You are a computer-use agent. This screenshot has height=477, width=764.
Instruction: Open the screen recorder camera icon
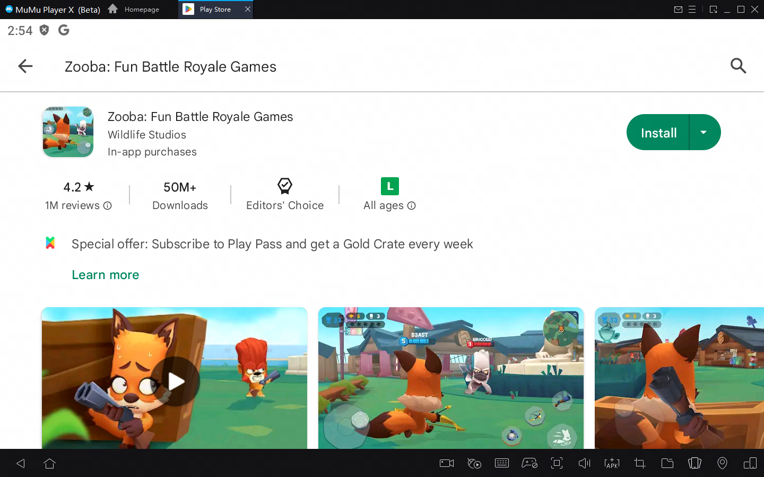click(447, 463)
